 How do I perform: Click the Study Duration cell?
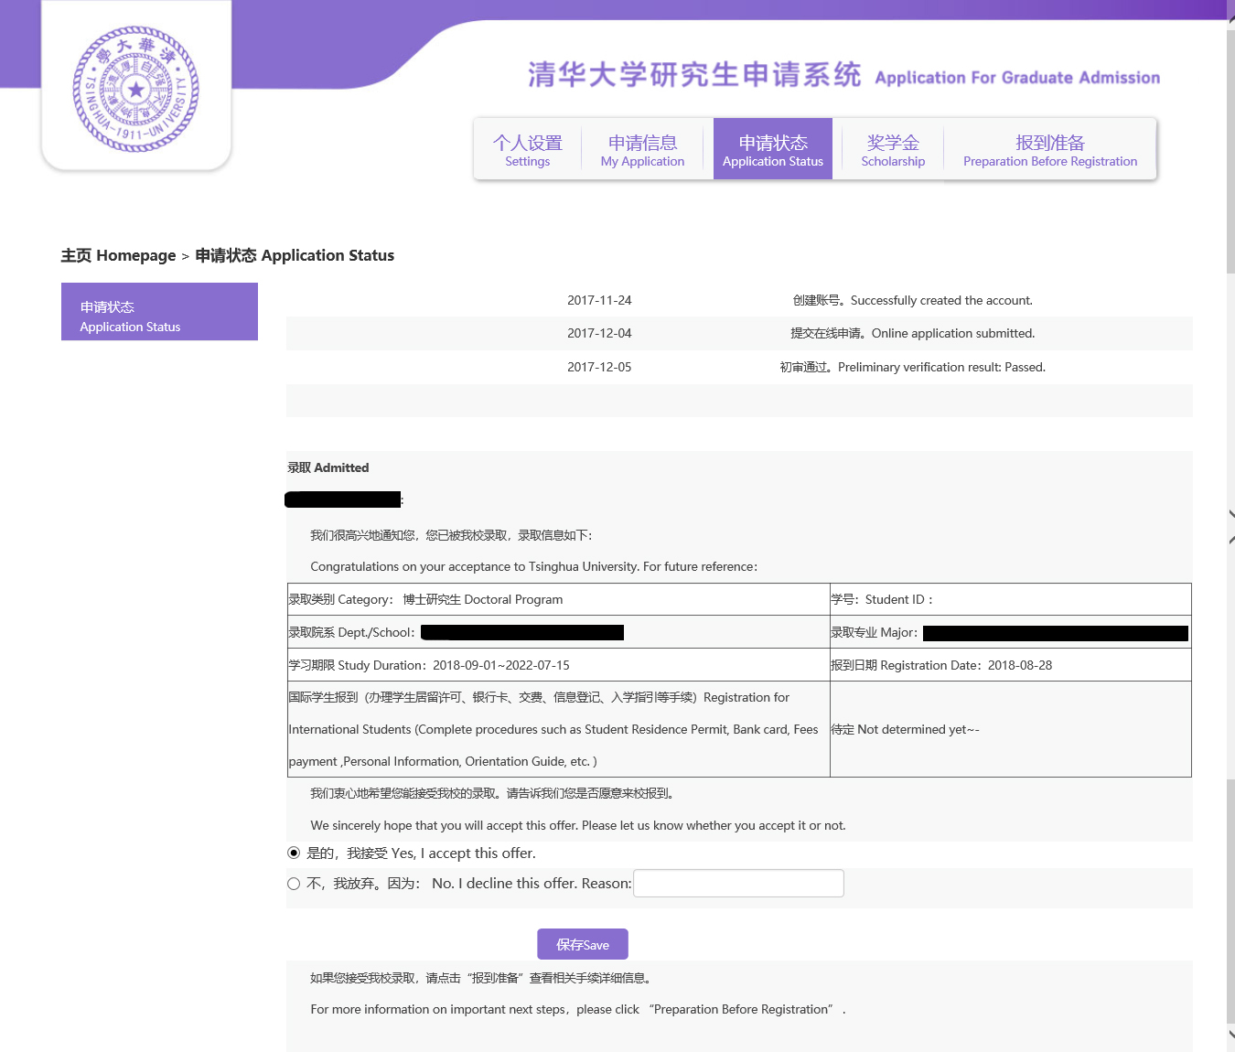[x=558, y=665]
